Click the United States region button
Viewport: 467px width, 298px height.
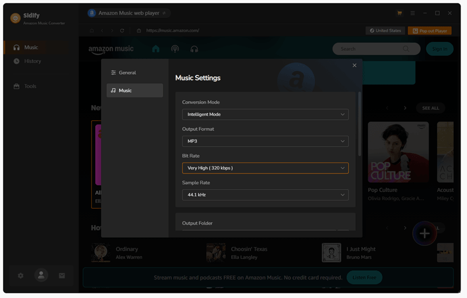pyautogui.click(x=385, y=31)
